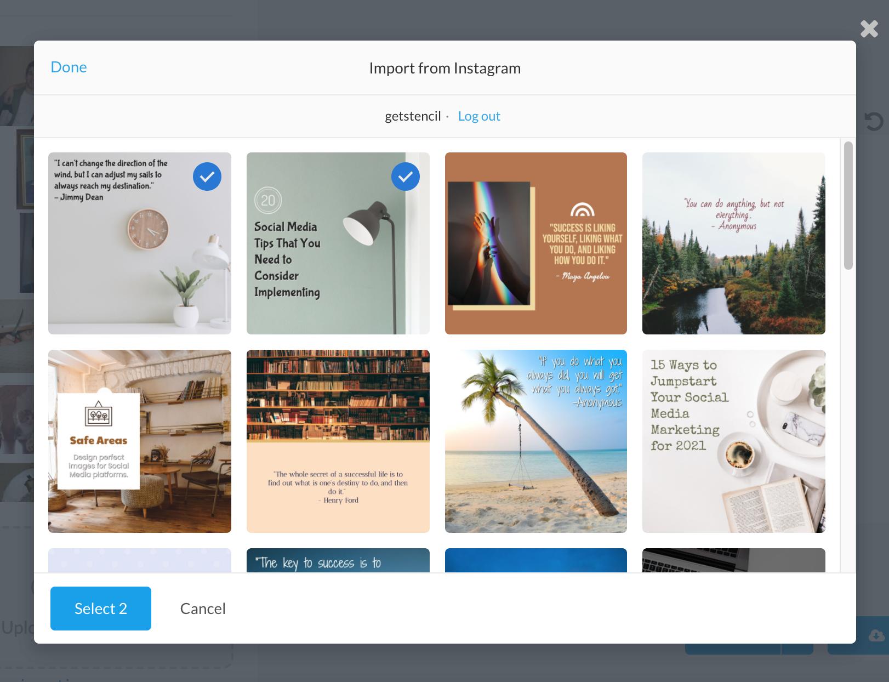Select the Henry Ford bookshelf quote image
This screenshot has width=889, height=682.
[x=338, y=441]
